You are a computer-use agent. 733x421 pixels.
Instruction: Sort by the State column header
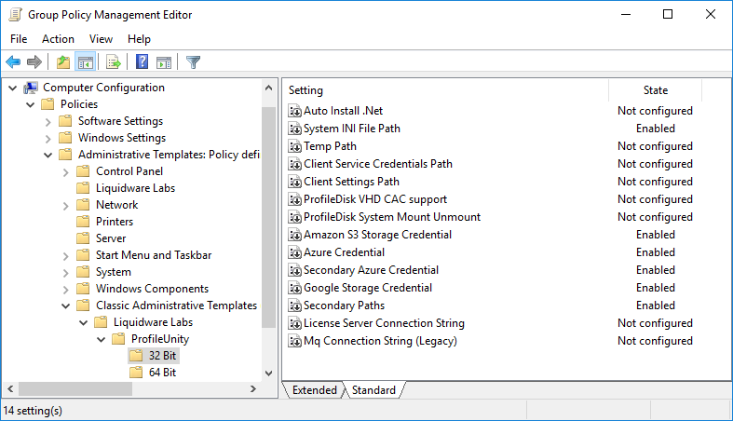[x=655, y=90]
